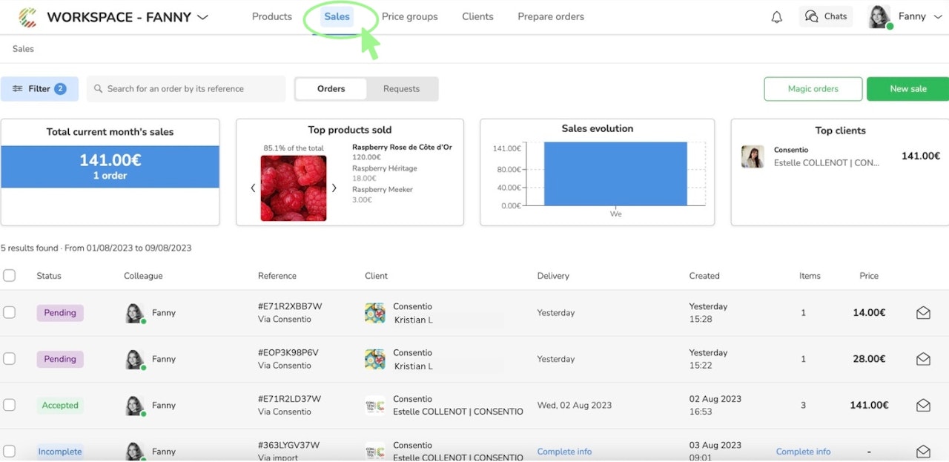Open the Filter panel with 2 filters
The image size is (949, 462).
coord(39,88)
